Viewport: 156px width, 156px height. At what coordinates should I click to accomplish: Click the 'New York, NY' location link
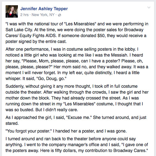(43, 15)
